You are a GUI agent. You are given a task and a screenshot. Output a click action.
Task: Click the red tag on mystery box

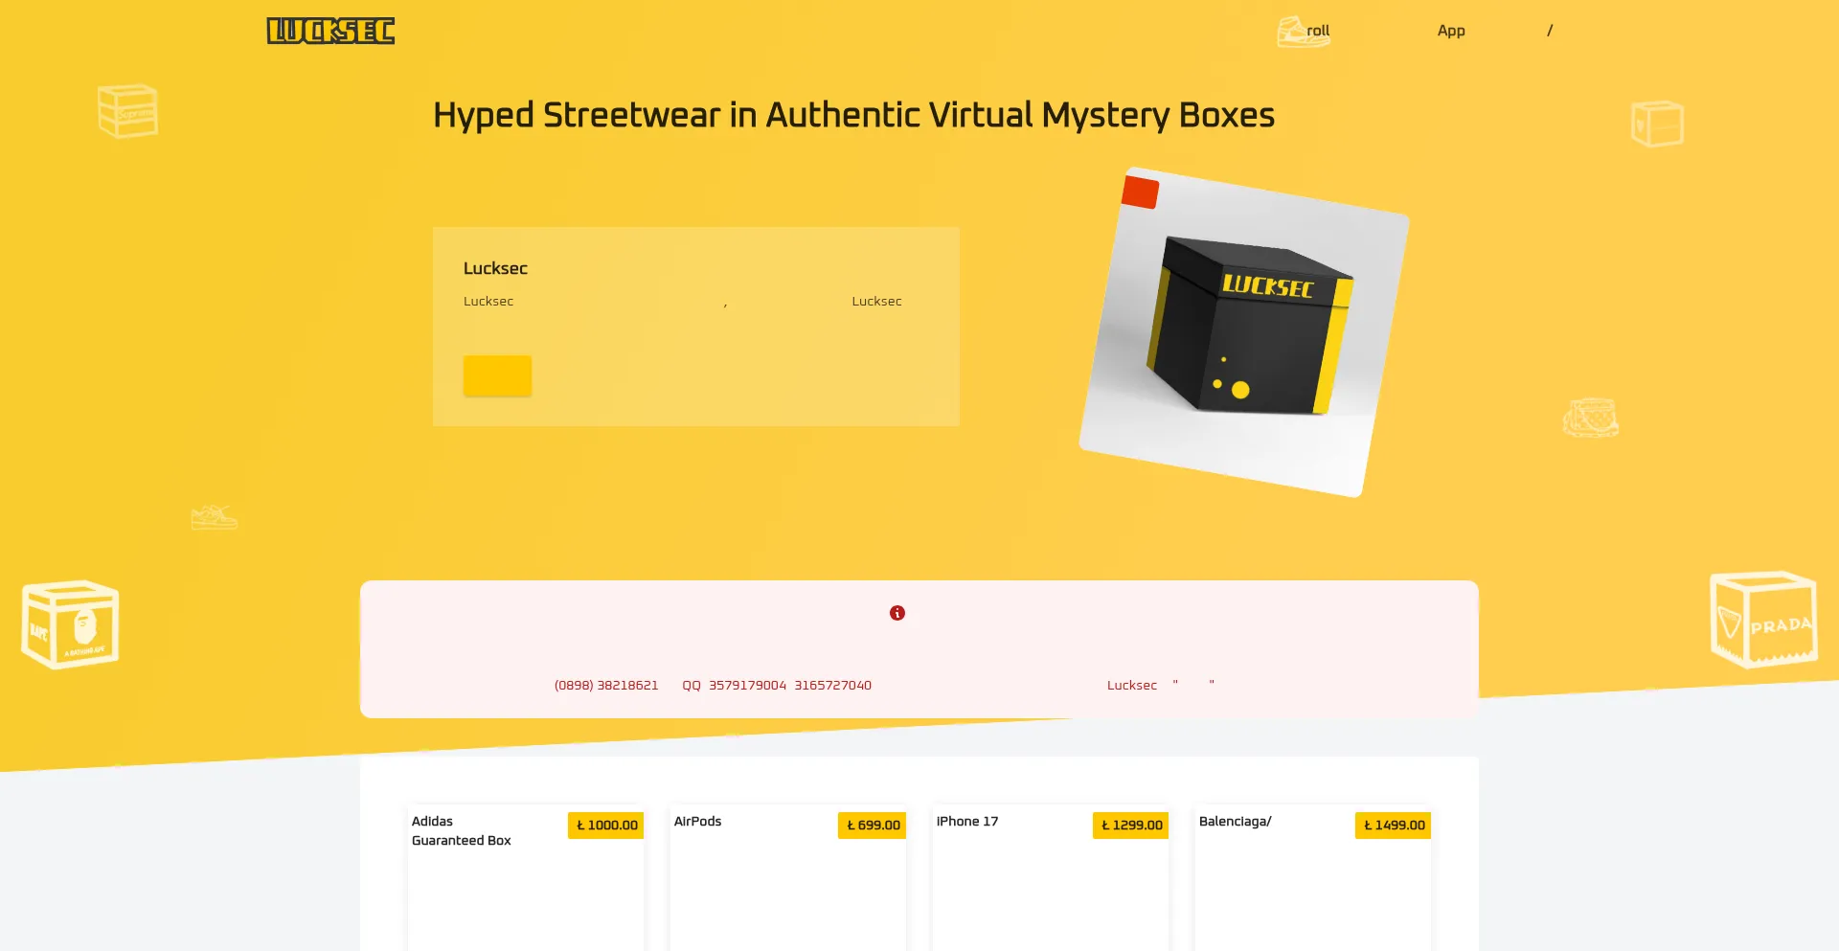pos(1140,192)
